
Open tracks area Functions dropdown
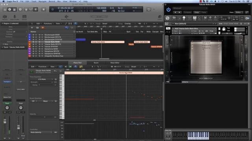pyautogui.click(x=48, y=23)
